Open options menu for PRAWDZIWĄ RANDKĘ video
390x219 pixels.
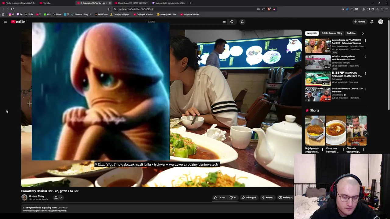pos(365,40)
